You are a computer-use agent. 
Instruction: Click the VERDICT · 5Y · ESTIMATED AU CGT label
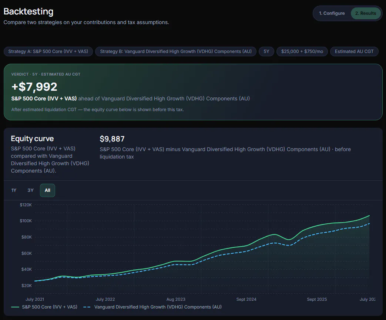(x=46, y=74)
